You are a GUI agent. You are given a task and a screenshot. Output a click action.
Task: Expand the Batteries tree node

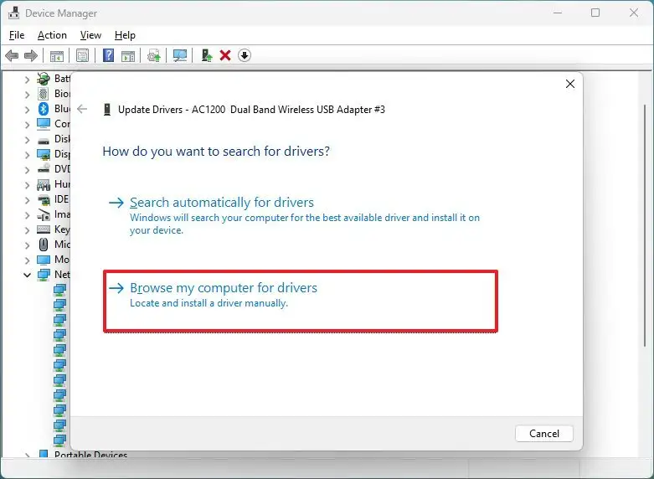[27, 79]
